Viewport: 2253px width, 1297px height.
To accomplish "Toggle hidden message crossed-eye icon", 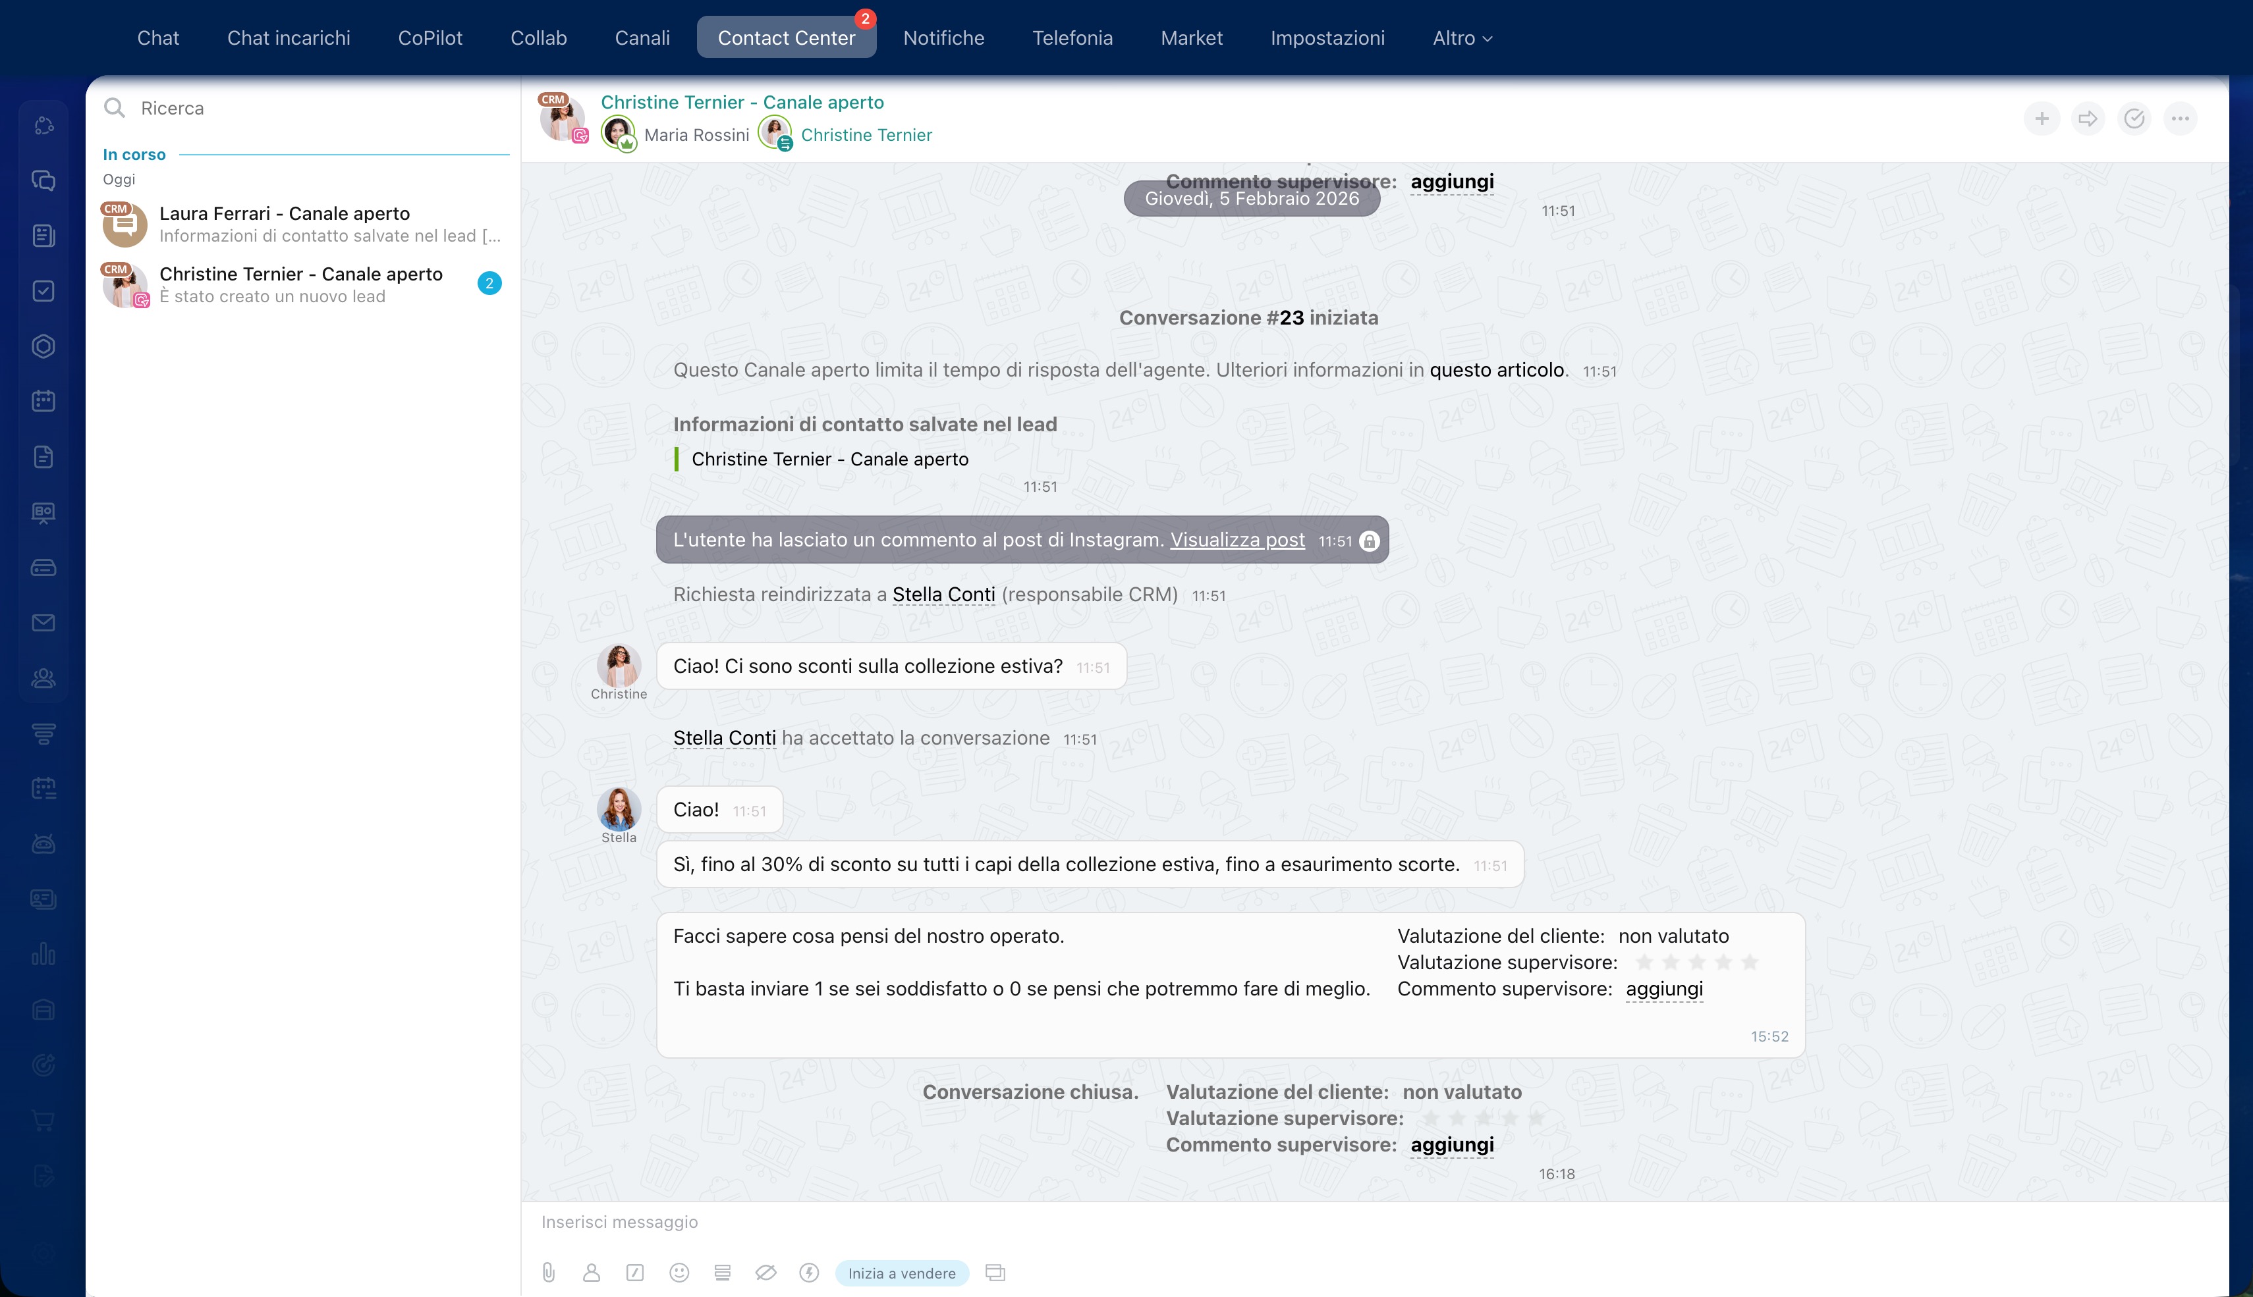I will [x=765, y=1273].
